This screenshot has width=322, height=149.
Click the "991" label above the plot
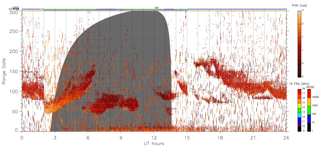pyautogui.click(x=157, y=8)
